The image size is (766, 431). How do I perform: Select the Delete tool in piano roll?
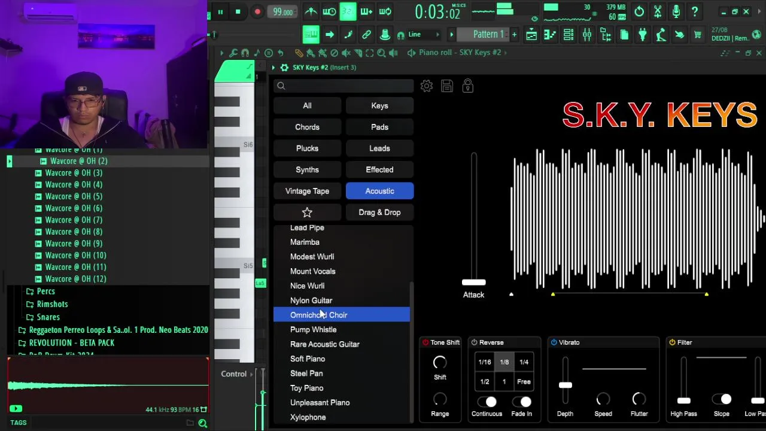pos(335,53)
